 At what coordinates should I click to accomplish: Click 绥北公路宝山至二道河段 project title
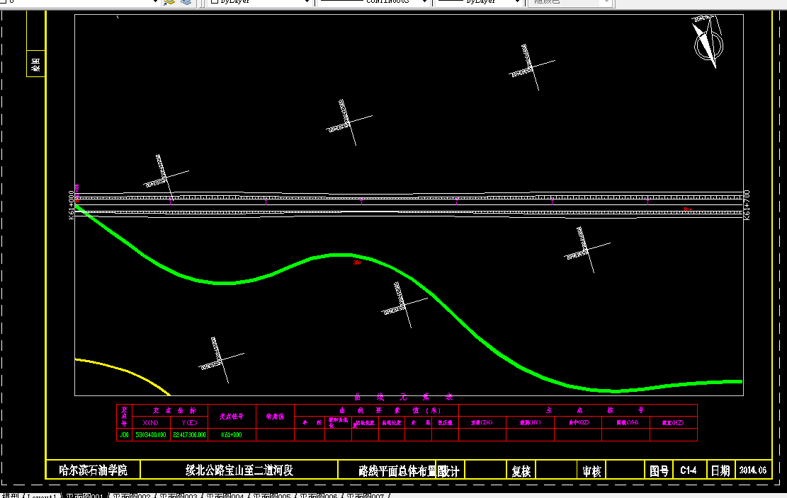pos(239,470)
